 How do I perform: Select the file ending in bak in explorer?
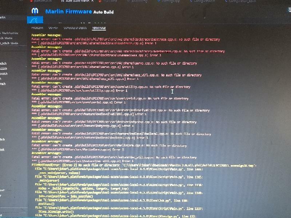tap(2, 150)
